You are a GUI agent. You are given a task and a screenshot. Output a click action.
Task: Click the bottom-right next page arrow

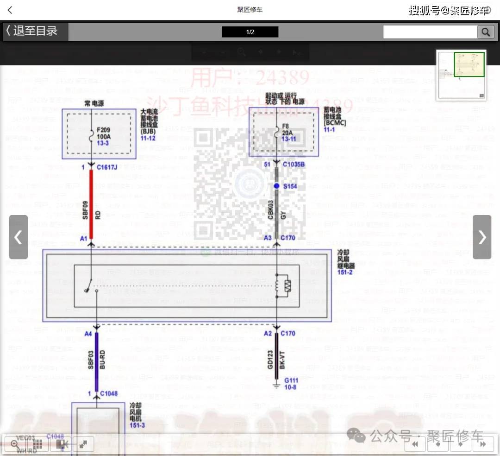coord(461,444)
